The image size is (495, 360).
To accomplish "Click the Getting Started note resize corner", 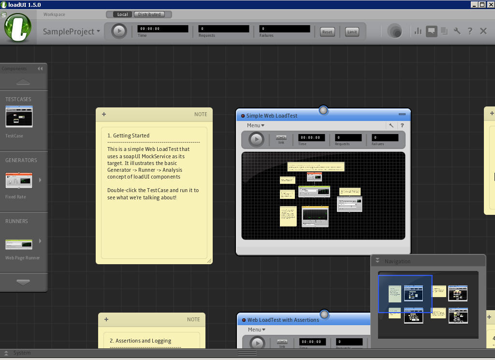I will click(209, 261).
